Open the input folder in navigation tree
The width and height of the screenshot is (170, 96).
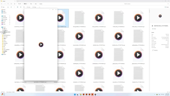click(x=4, y=40)
